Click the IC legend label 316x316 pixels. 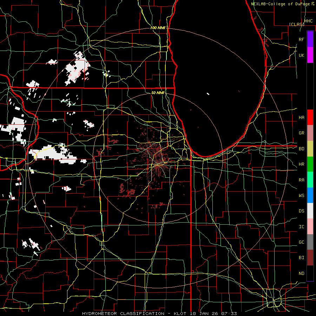[x=301, y=227]
